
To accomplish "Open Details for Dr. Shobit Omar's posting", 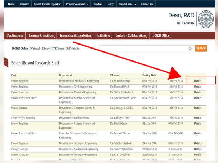I will point(198,124).
